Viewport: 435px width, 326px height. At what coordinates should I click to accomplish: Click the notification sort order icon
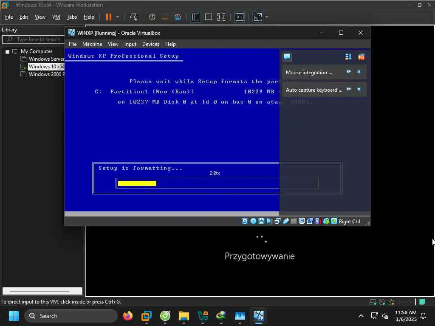coord(348,57)
